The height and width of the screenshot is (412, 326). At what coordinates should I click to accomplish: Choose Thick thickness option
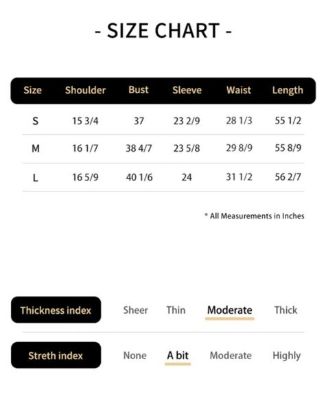pos(286,310)
